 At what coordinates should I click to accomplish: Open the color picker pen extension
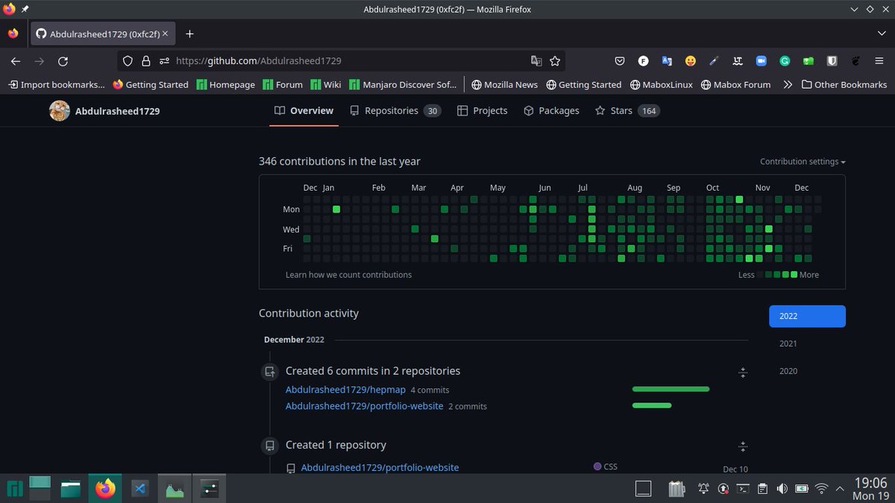pos(714,61)
